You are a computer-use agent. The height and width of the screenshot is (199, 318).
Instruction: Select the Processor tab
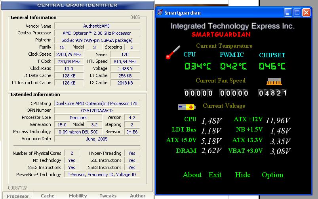[18, 196]
